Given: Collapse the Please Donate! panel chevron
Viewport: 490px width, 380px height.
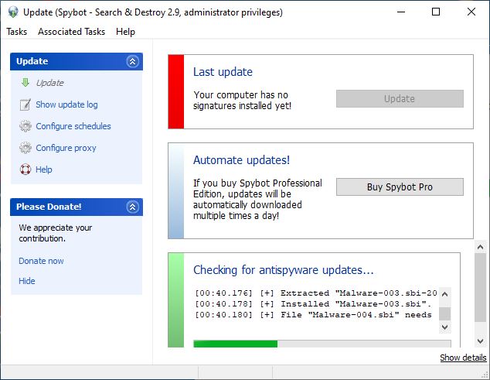Looking at the screenshot, I should click(132, 207).
